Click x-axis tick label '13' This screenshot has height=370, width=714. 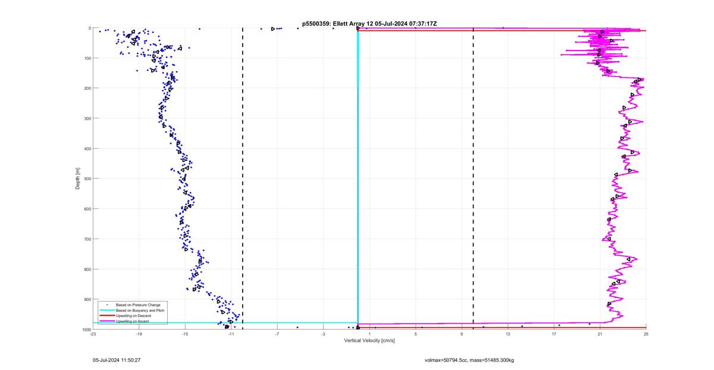508,334
